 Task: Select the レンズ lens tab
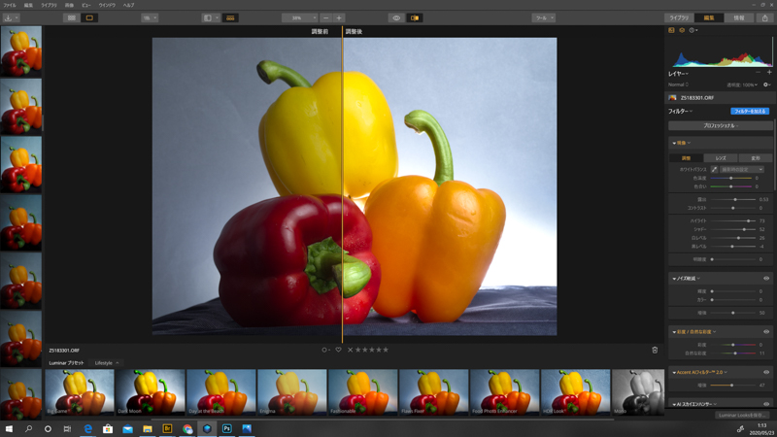click(x=721, y=158)
